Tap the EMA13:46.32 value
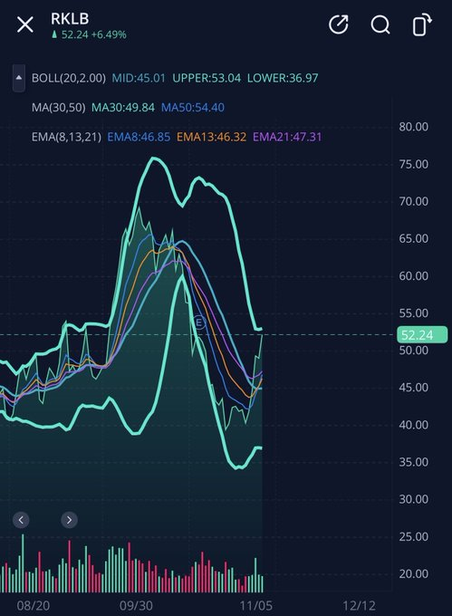This screenshot has height=616, width=452. 211,137
